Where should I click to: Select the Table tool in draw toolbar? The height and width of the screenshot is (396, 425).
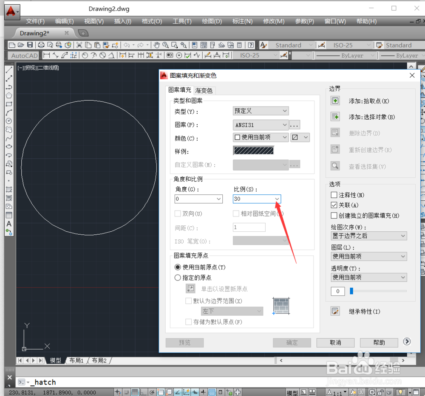click(9, 215)
